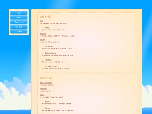Click text 'follow me via here!'
The height and width of the screenshot is (114, 152).
(x=47, y=85)
